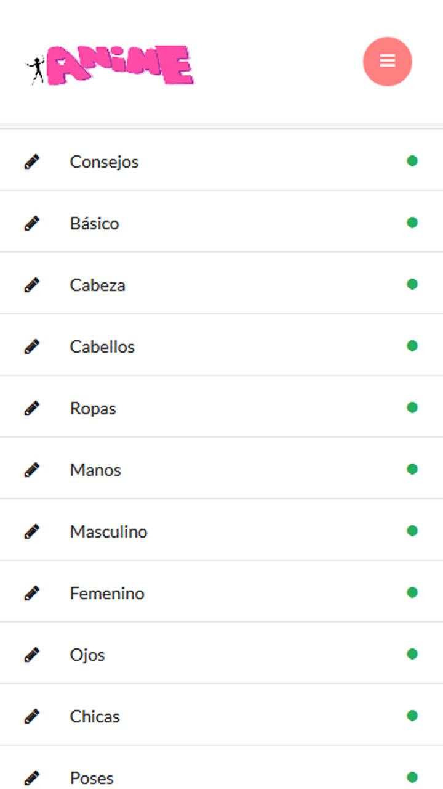Open the Manos drawing category
This screenshot has width=443, height=789.
(x=95, y=470)
